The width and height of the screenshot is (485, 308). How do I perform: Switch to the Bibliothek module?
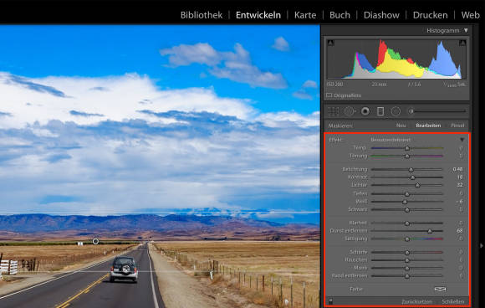pyautogui.click(x=202, y=15)
